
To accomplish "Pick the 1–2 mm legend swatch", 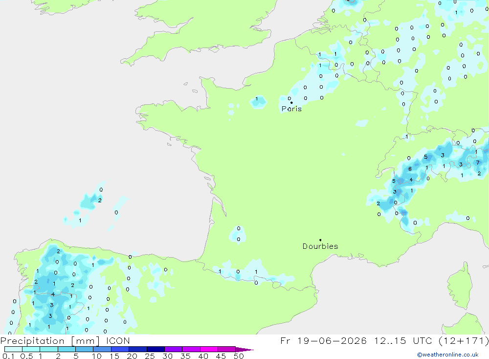I will [x=49, y=349].
